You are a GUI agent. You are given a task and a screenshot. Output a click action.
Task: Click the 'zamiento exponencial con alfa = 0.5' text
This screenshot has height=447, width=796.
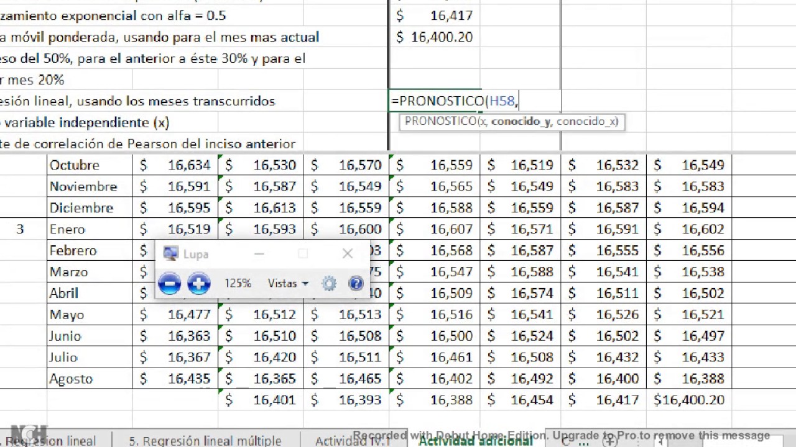point(113,16)
